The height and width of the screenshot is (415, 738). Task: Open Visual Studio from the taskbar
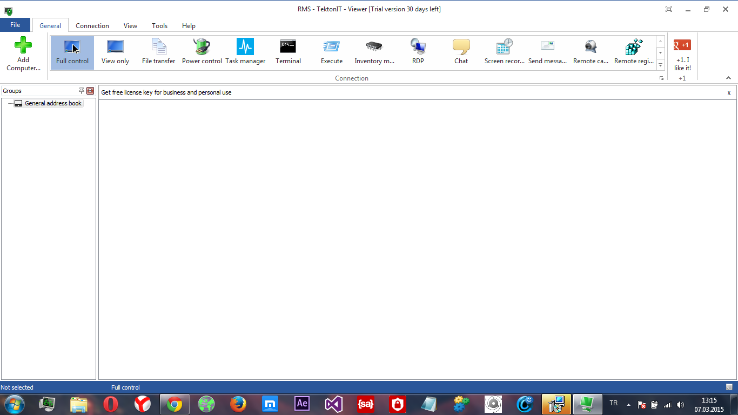coord(334,404)
